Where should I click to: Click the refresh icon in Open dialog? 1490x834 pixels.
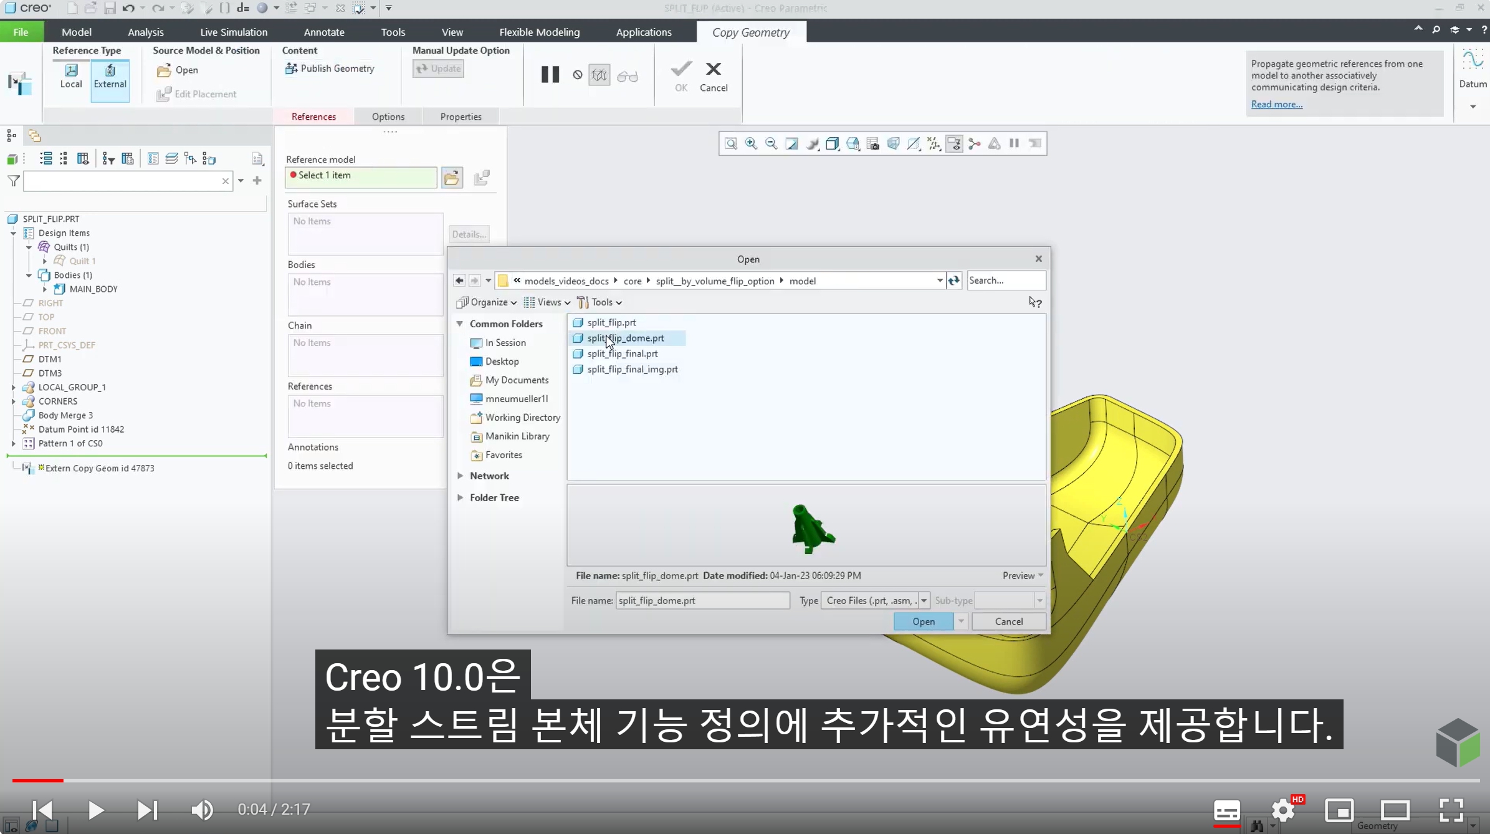(954, 280)
